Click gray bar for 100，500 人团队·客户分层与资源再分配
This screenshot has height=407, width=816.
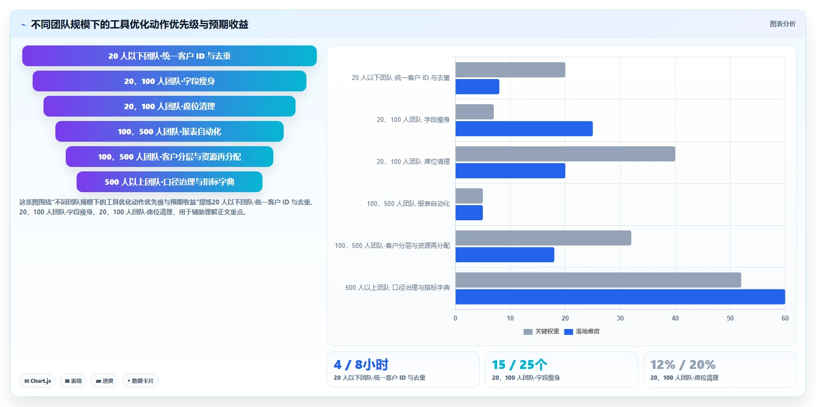point(543,238)
